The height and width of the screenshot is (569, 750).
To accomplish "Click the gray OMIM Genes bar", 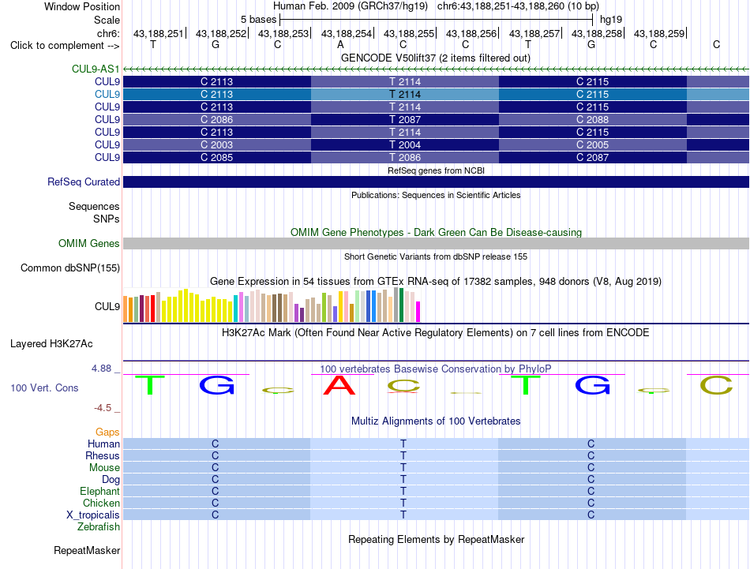I will tap(437, 243).
